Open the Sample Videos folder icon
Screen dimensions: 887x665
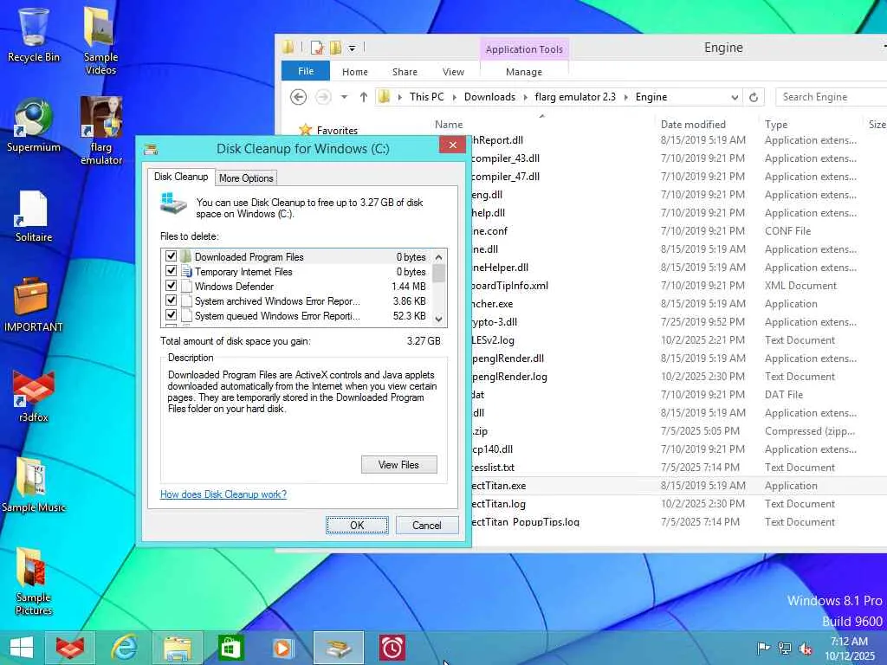point(100,41)
